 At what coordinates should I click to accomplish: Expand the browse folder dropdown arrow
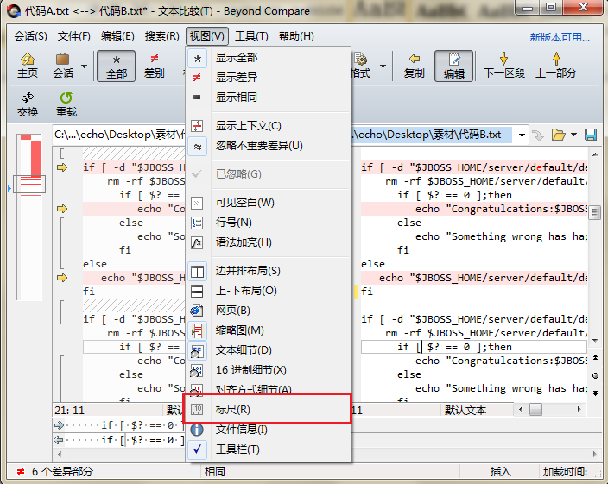point(573,135)
